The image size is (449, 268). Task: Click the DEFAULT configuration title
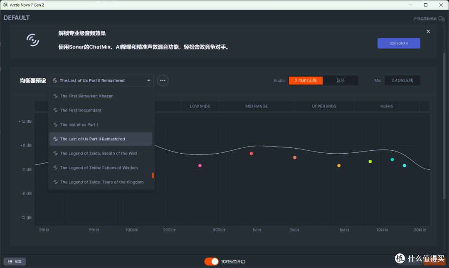[17, 18]
